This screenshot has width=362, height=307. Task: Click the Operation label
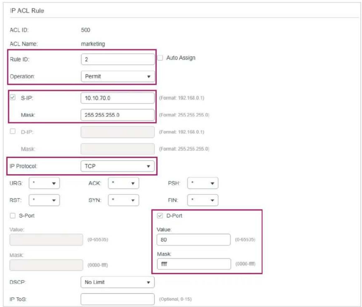tap(22, 76)
